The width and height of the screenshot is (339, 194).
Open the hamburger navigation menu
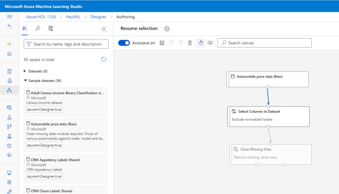[x=9, y=17]
